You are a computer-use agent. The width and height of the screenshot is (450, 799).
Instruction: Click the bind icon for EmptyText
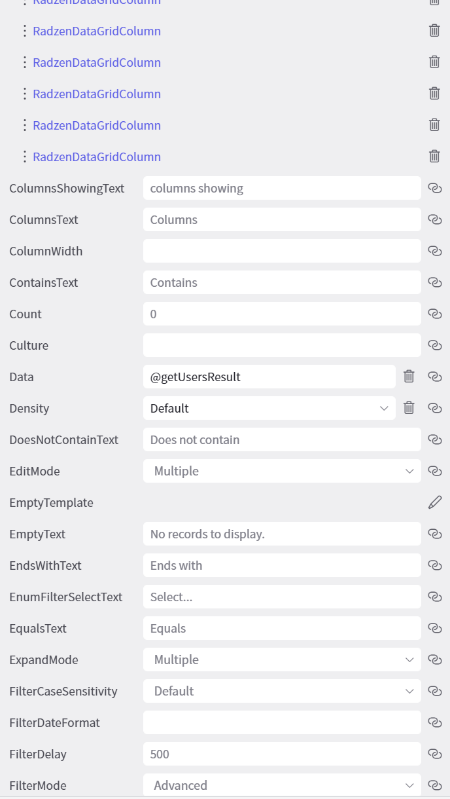(435, 534)
